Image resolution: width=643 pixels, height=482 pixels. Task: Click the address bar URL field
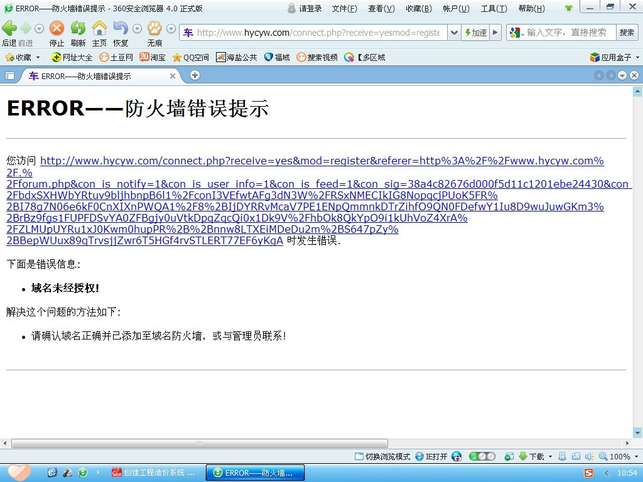(x=318, y=33)
